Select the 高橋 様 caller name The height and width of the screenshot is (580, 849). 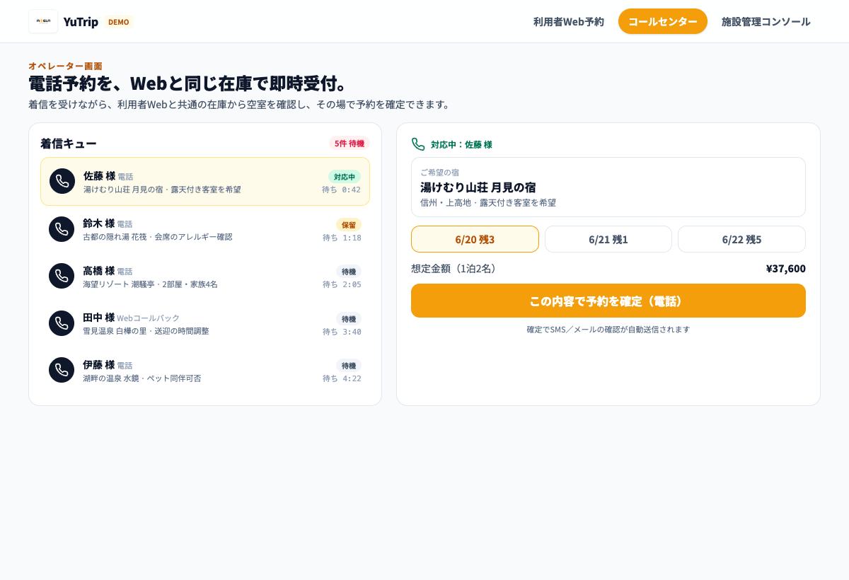98,270
